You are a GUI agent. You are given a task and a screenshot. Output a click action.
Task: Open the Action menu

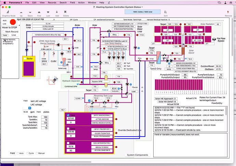[x=81, y=2]
